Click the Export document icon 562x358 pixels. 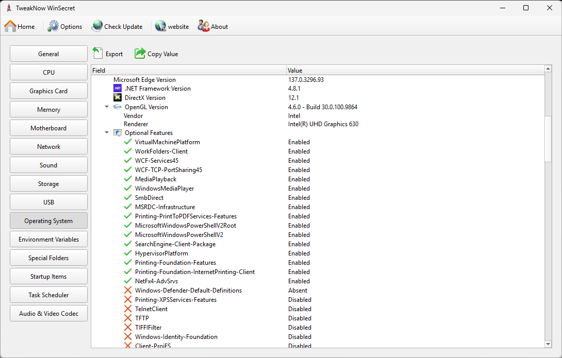[97, 54]
